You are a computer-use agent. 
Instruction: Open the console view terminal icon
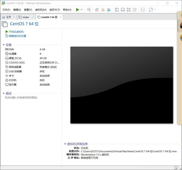pos(143,10)
